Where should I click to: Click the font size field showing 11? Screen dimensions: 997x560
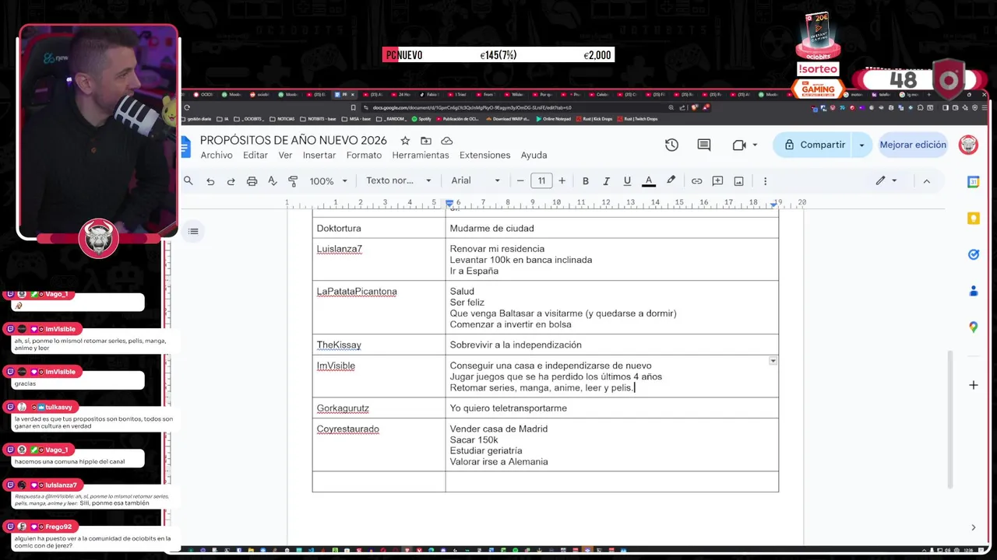541,181
